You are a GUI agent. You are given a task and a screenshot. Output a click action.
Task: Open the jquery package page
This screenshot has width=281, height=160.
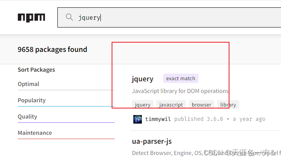[143, 79]
